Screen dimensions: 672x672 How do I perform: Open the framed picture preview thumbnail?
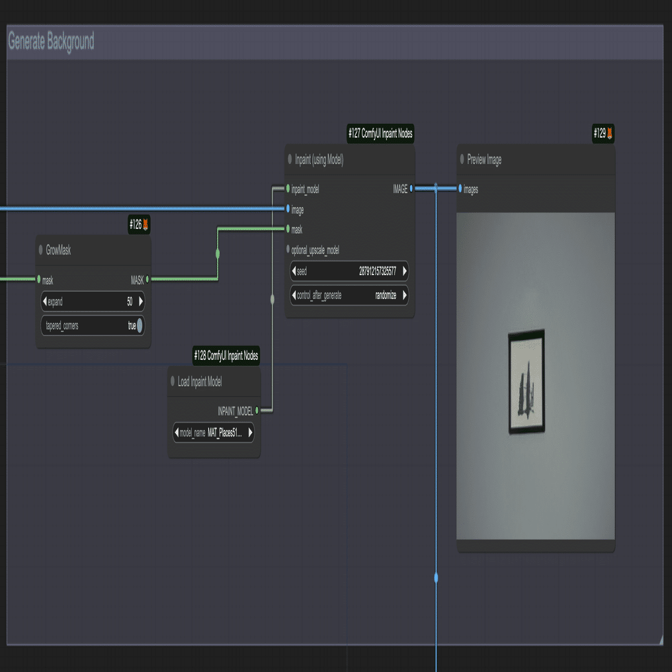pos(536,376)
